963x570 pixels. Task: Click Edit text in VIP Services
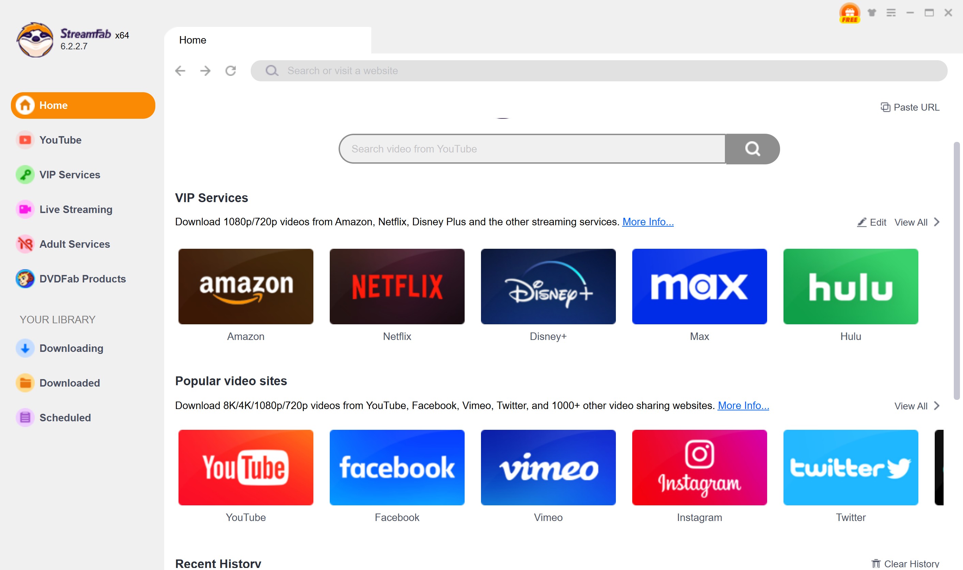tap(877, 223)
